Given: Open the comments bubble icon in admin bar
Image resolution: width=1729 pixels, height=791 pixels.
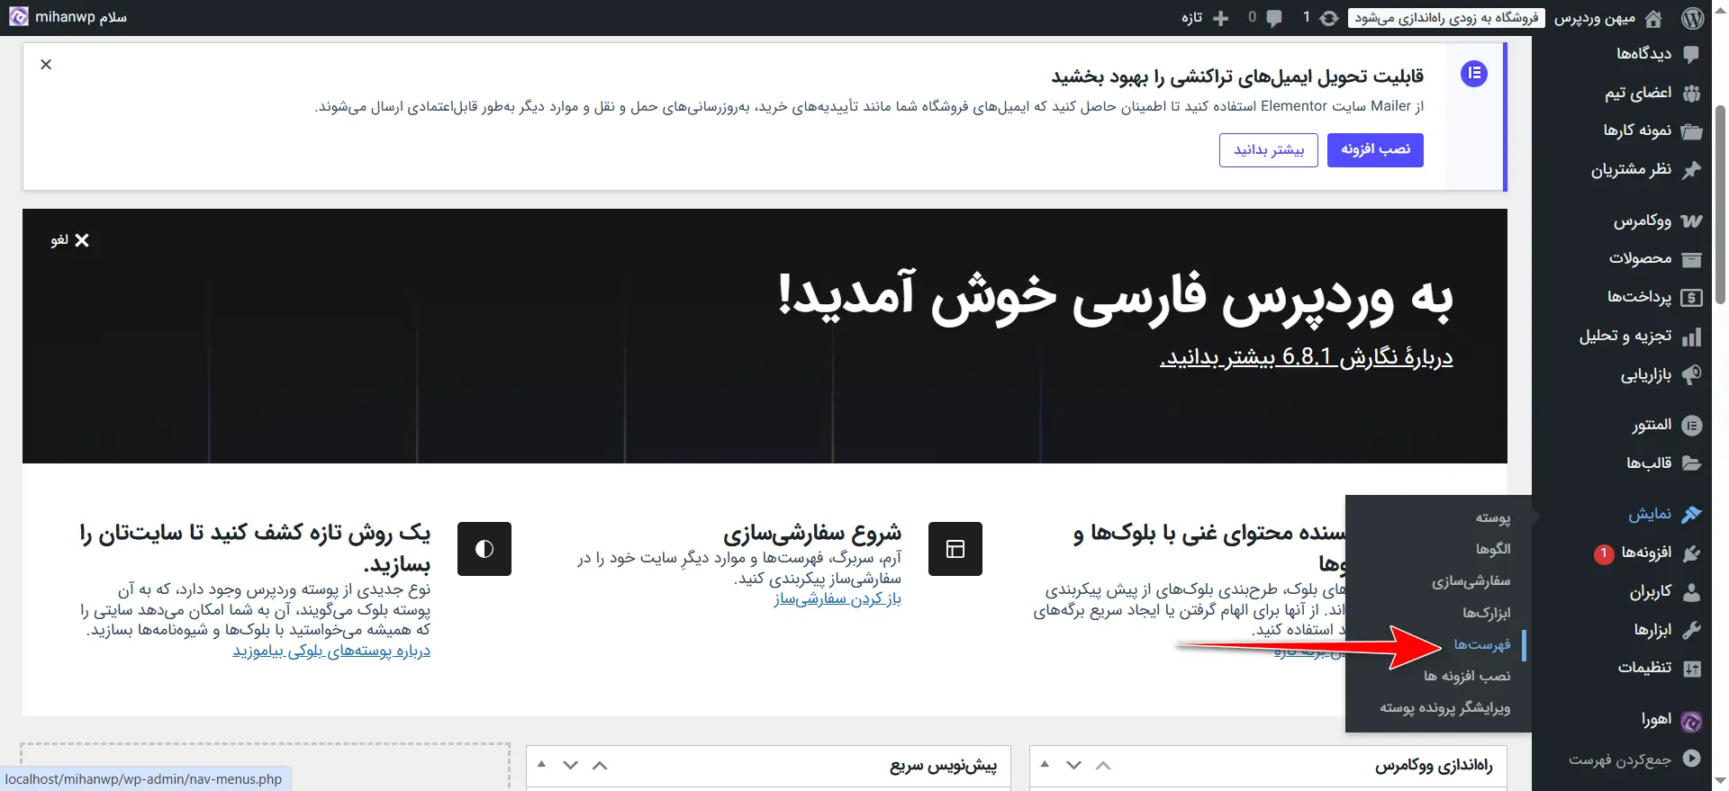Looking at the screenshot, I should tap(1273, 18).
